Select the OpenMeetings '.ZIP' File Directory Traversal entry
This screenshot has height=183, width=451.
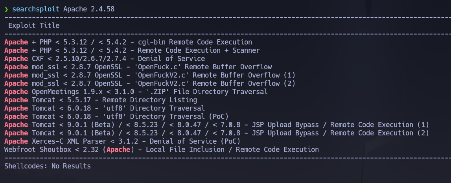pyautogui.click(x=136, y=92)
